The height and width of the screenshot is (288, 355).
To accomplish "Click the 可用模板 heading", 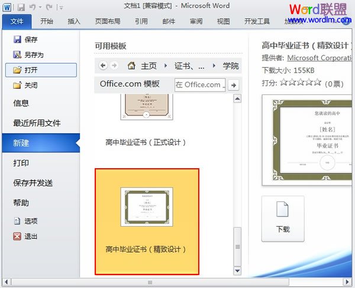I will [111, 46].
